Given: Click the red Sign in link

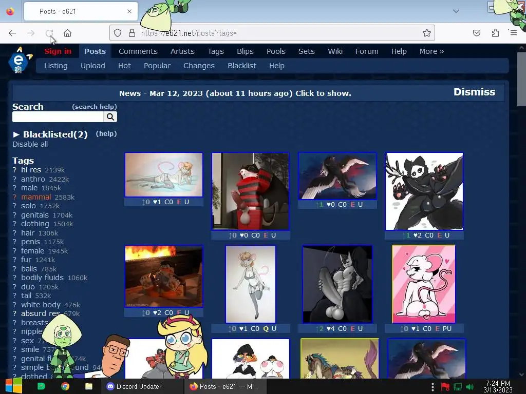Looking at the screenshot, I should 58,51.
